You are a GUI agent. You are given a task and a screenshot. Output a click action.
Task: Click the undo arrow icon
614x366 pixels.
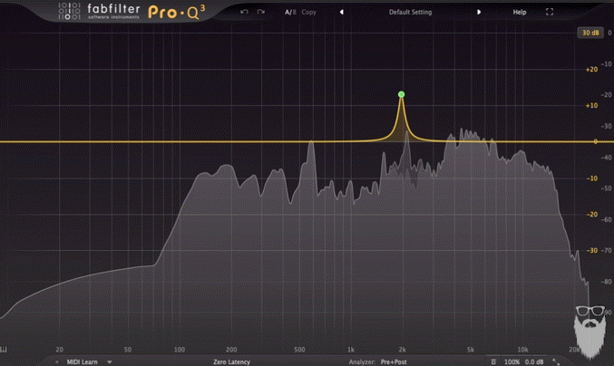click(244, 12)
